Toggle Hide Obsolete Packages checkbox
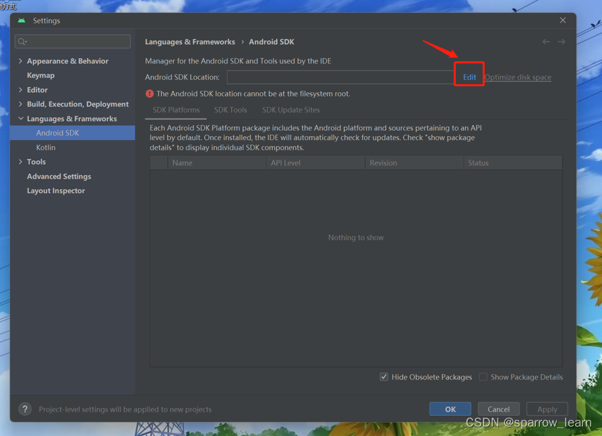The height and width of the screenshot is (436, 602). point(384,377)
